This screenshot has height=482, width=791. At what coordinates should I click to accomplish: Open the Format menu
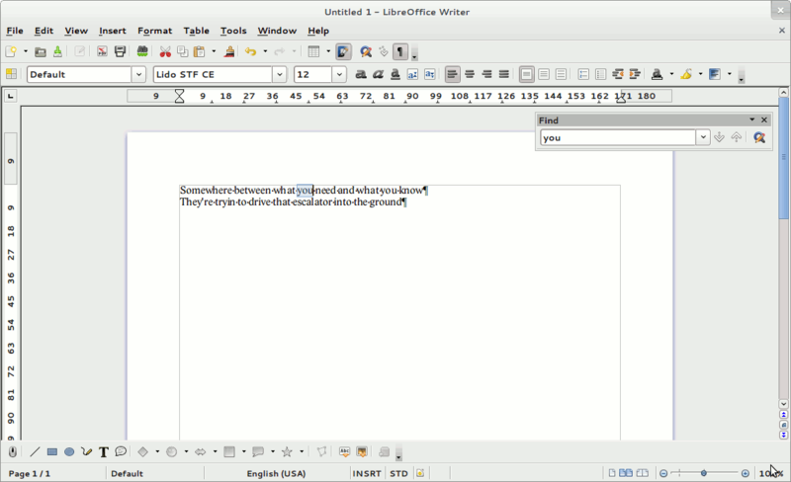(x=155, y=31)
